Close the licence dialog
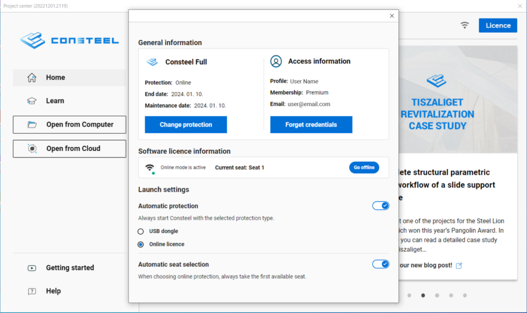Screen dimensions: 527x313 click(392, 16)
